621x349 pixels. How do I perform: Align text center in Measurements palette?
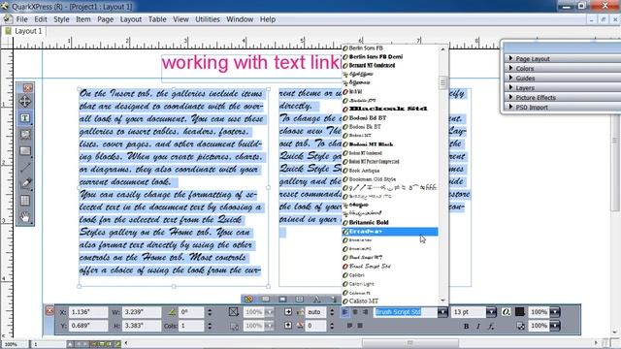(355, 312)
